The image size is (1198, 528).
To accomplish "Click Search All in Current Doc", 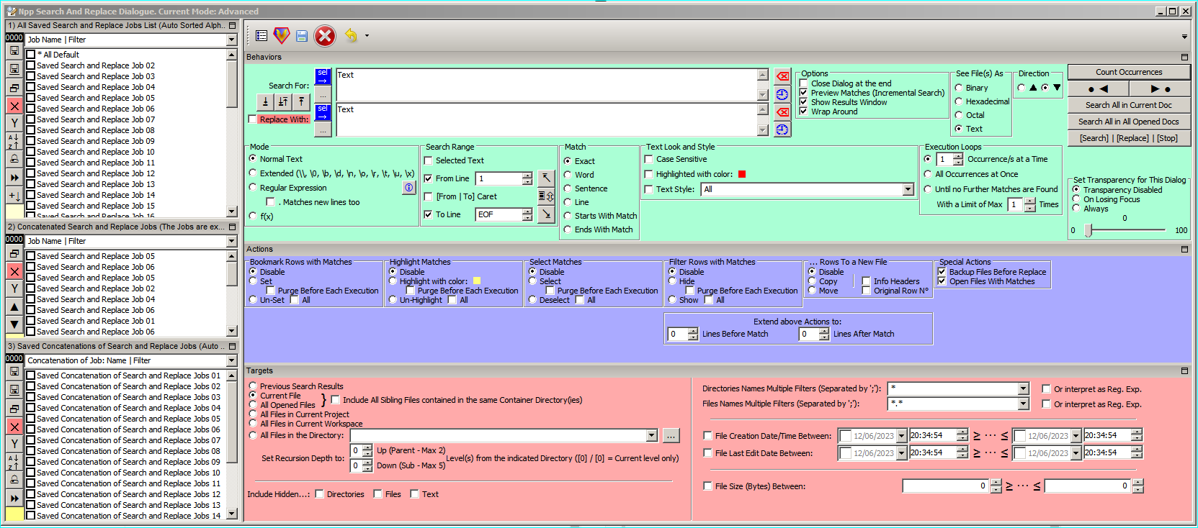I will tap(1129, 105).
